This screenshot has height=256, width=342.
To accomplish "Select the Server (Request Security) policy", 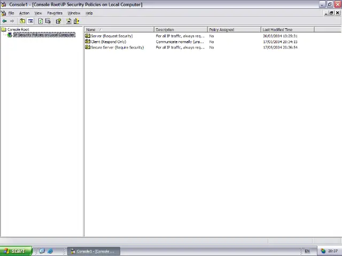I will (x=111, y=36).
